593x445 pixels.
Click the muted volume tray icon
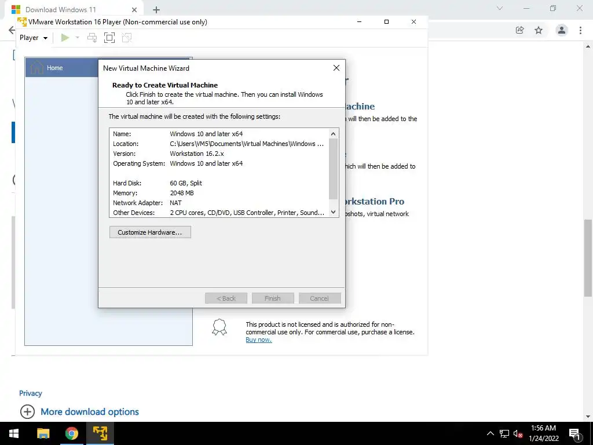518,433
